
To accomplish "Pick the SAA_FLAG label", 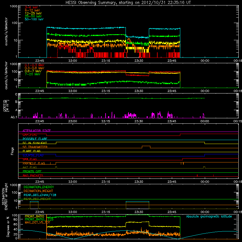I will coord(30,159).
